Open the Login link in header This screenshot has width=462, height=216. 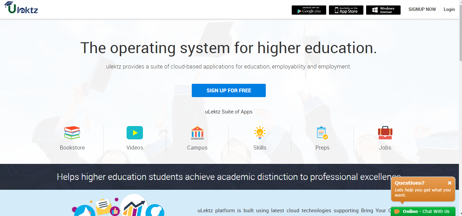449,10
